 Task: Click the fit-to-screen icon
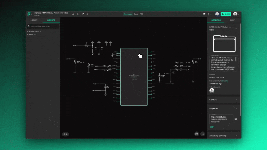point(202,134)
